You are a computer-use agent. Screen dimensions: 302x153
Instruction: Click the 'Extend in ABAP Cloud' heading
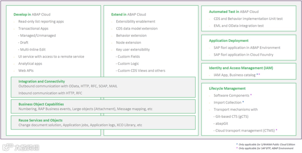[129, 15]
